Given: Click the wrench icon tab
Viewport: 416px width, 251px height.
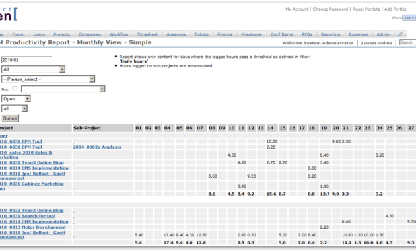Looking at the screenshot, I should coord(401,34).
